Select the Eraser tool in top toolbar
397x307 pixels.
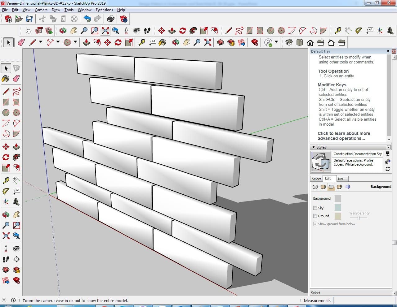(x=21, y=42)
